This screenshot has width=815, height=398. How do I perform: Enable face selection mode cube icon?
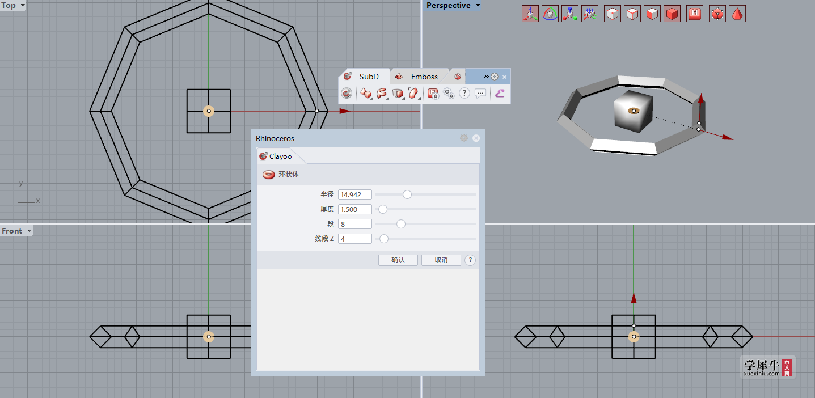[652, 14]
